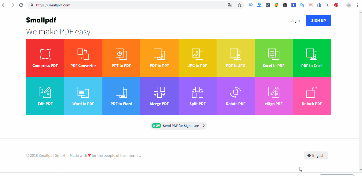Click the browser back arrow
362x176 pixels.
[x=4, y=5]
